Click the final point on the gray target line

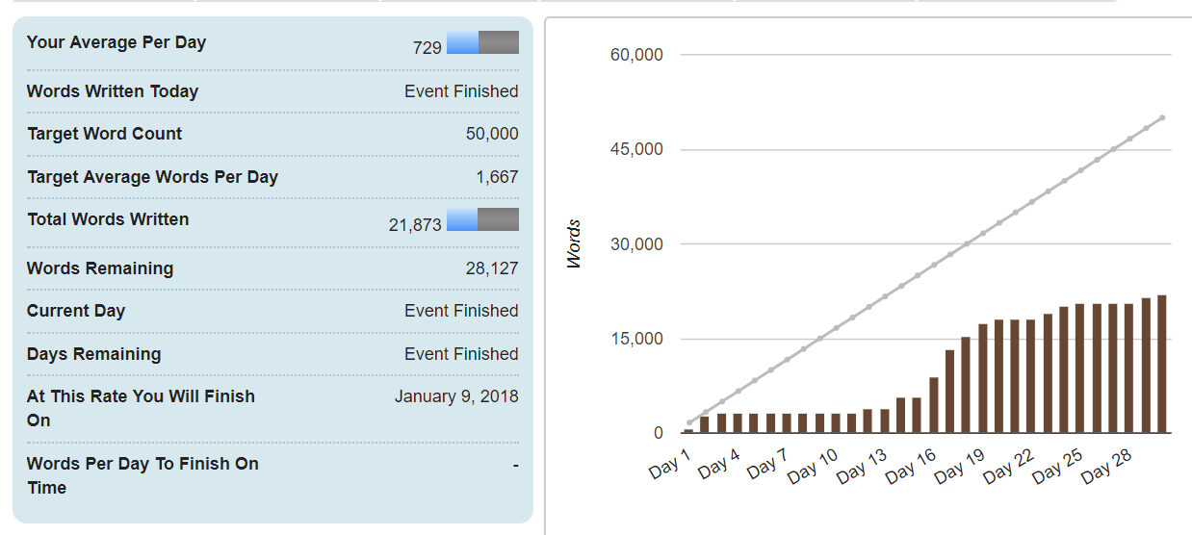pos(1162,117)
